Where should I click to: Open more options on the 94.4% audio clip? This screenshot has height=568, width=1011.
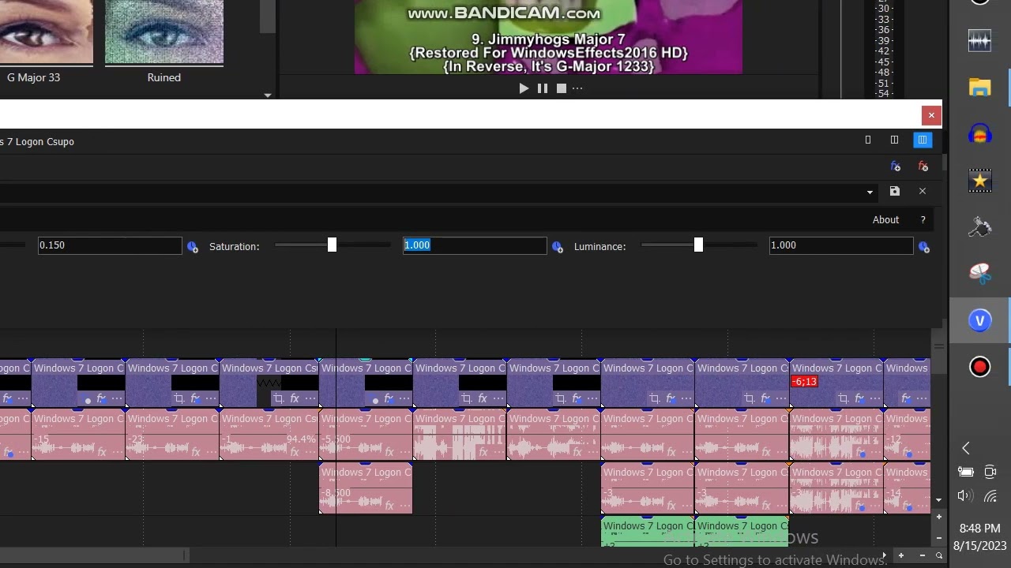coord(310,452)
